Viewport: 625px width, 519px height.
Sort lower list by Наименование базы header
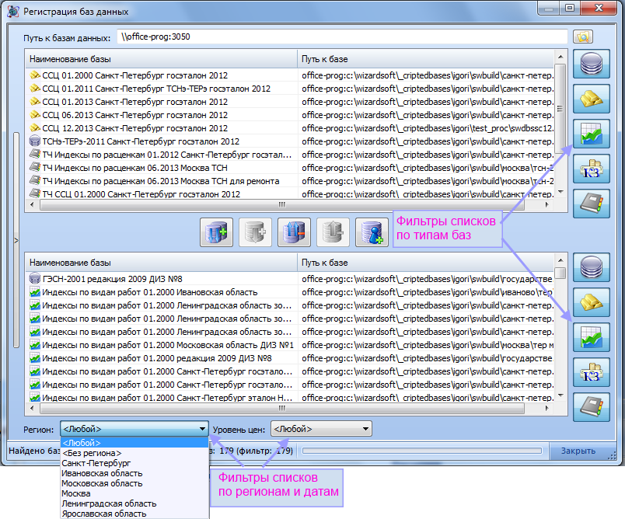pyautogui.click(x=161, y=263)
